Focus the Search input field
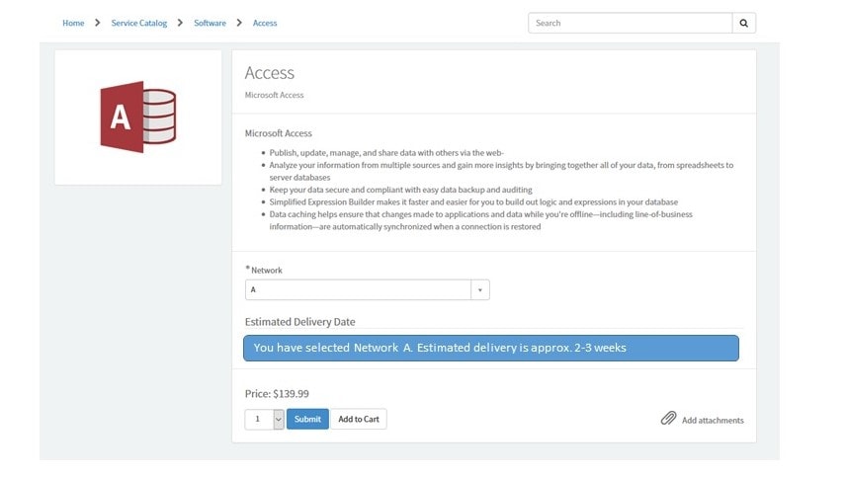The image size is (847, 477). (x=631, y=23)
